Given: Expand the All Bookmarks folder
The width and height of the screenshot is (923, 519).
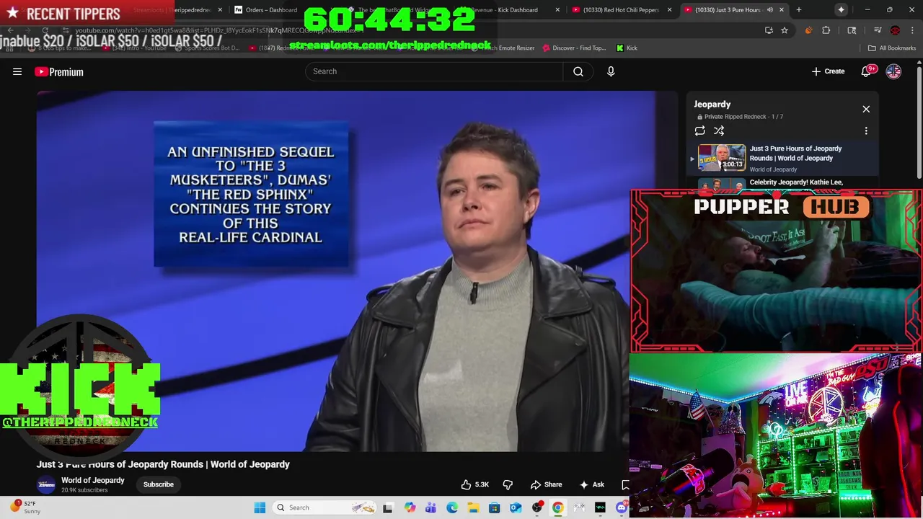Looking at the screenshot, I should pyautogui.click(x=892, y=48).
